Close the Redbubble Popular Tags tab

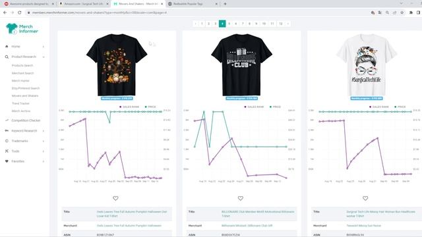click(217, 4)
